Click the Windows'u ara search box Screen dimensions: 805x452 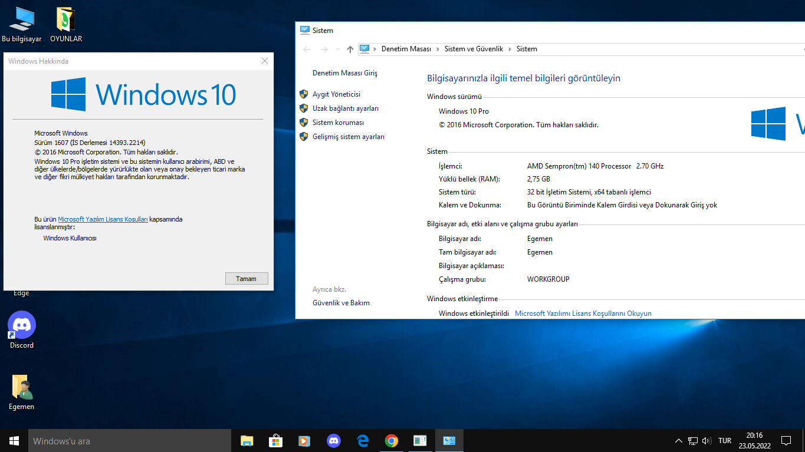point(130,441)
